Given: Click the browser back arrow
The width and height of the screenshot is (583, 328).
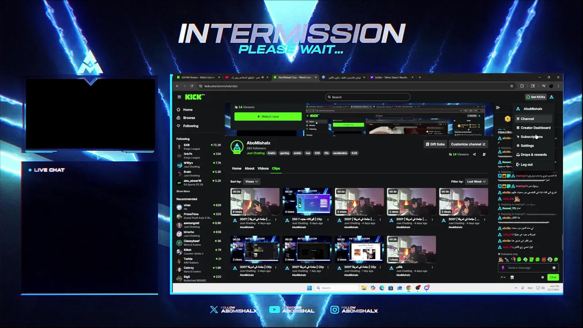Looking at the screenshot, I should 178,86.
